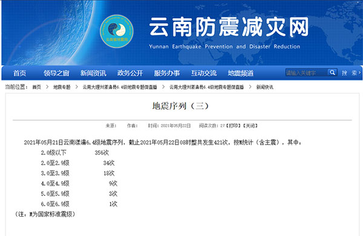This screenshot has height=236, width=363.
Task: Click the row 6.0至6.9级
Action: [55, 204]
